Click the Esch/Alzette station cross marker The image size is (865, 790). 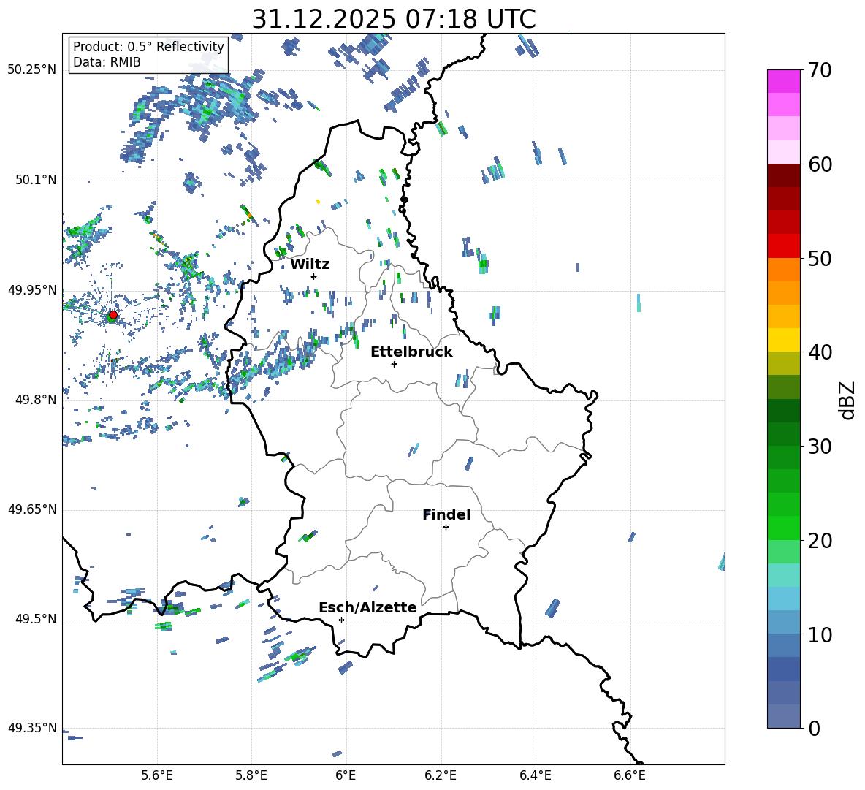(341, 620)
